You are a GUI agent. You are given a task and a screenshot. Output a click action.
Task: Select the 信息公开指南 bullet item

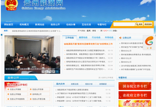click(17, 89)
